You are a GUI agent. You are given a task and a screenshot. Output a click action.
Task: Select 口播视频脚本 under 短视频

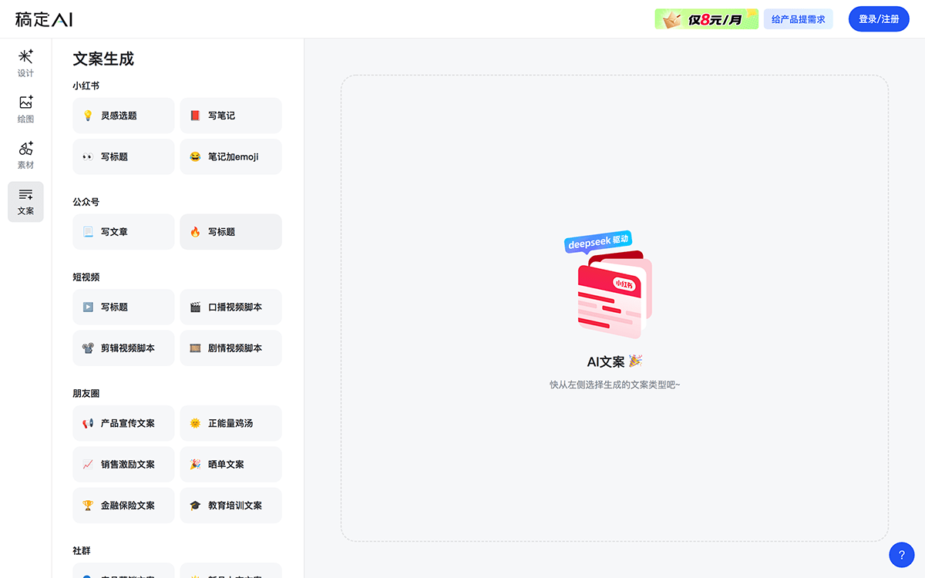coord(230,307)
